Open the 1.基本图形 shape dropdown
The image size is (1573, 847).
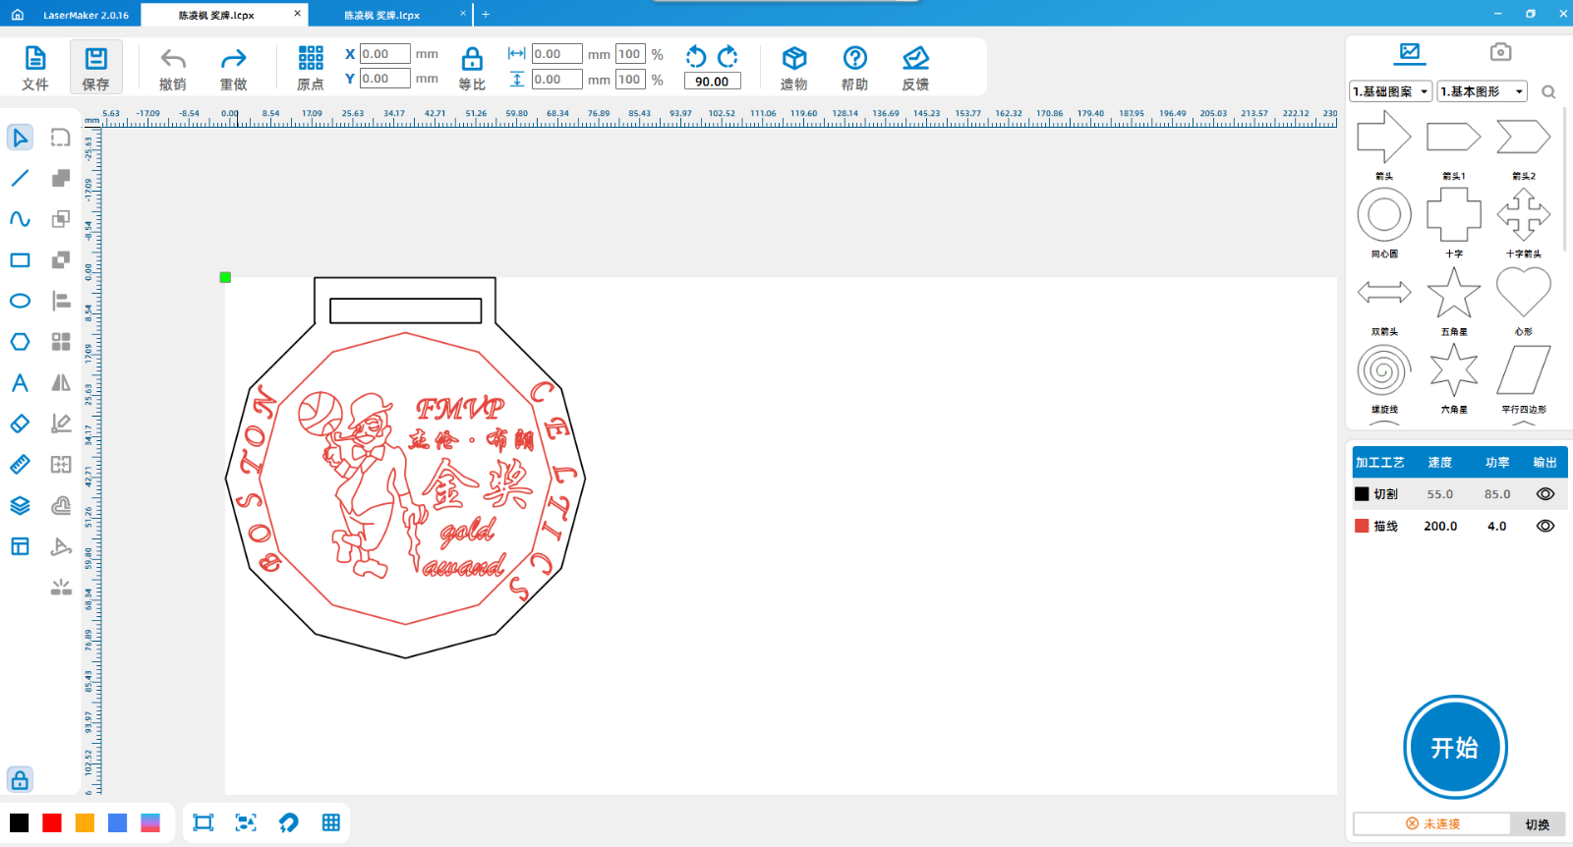1482,91
